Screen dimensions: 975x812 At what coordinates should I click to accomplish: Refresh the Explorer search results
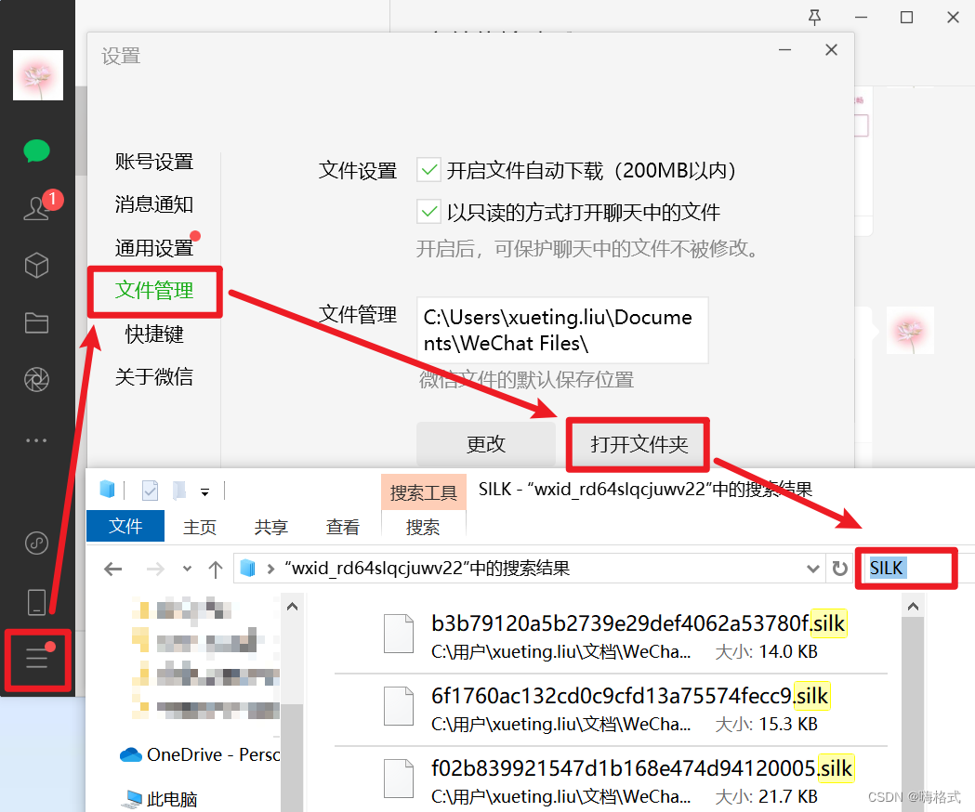[x=839, y=569]
